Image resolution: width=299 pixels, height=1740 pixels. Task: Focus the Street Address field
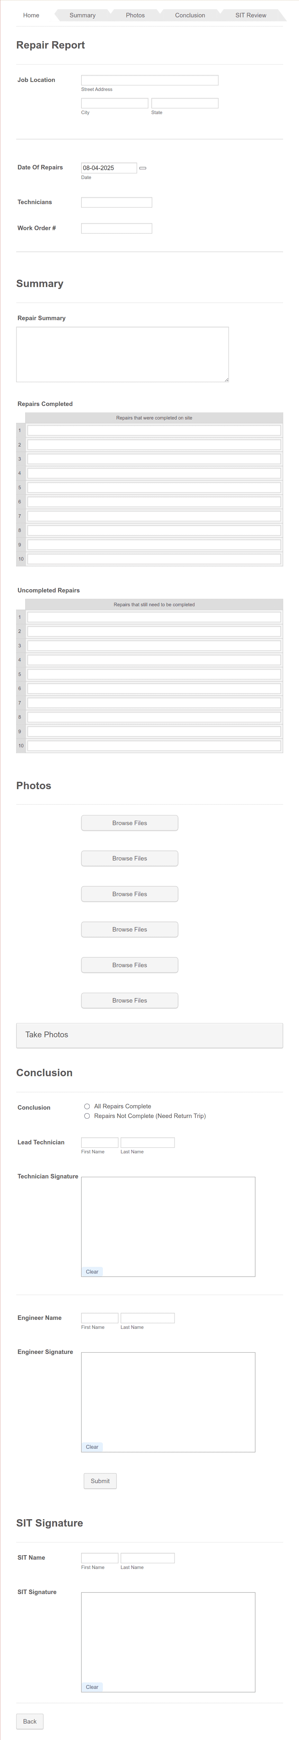click(150, 80)
